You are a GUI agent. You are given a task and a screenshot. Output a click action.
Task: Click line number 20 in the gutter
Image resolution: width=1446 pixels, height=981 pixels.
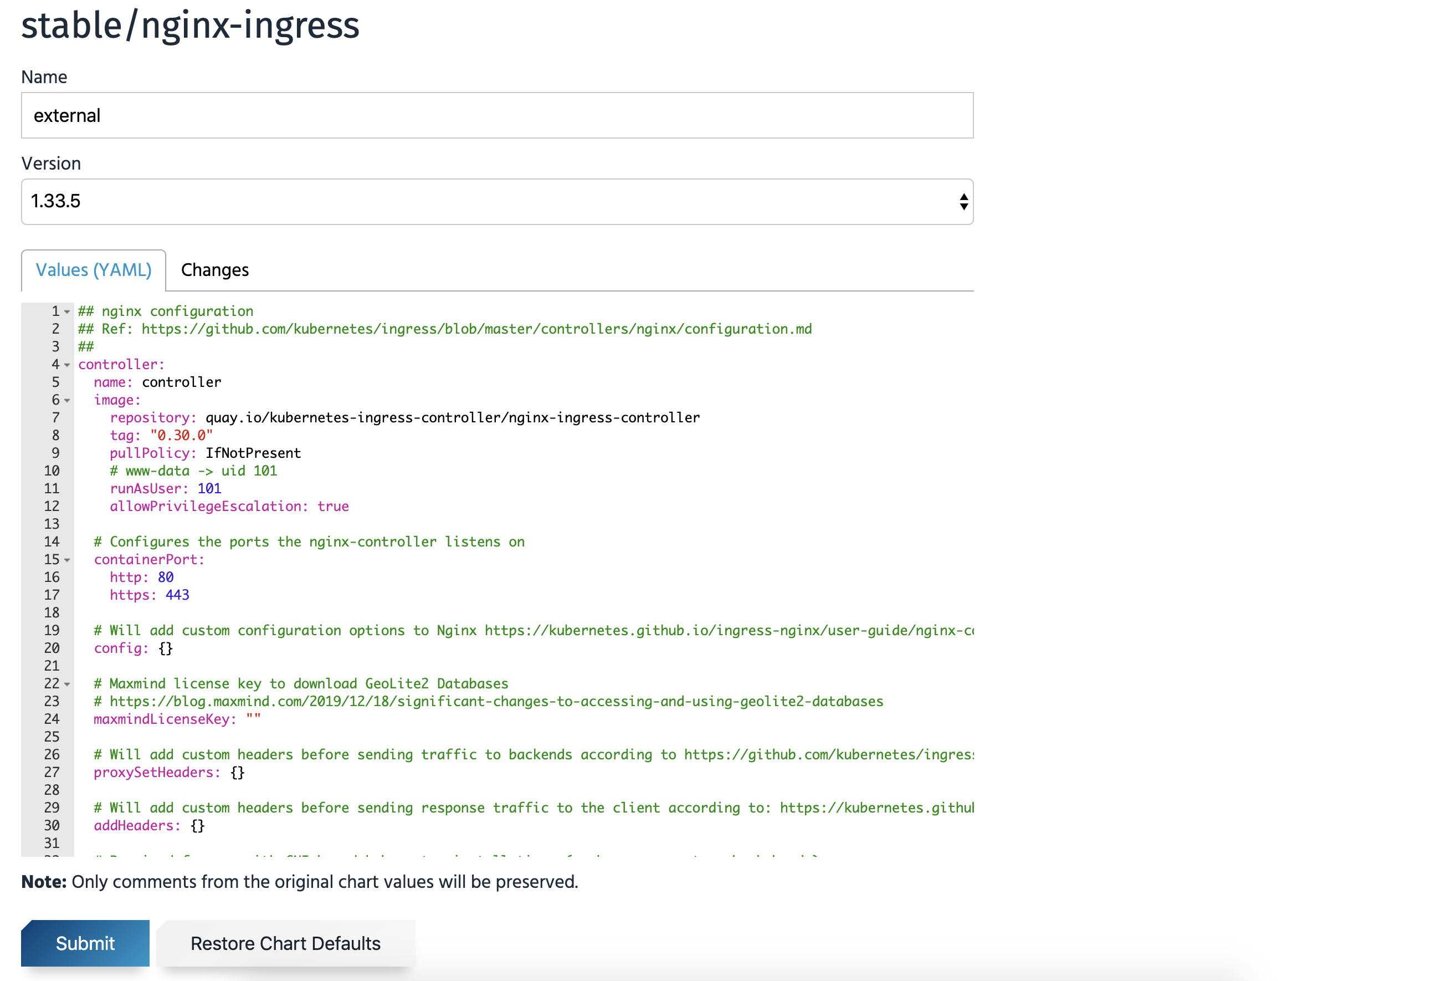click(x=52, y=648)
